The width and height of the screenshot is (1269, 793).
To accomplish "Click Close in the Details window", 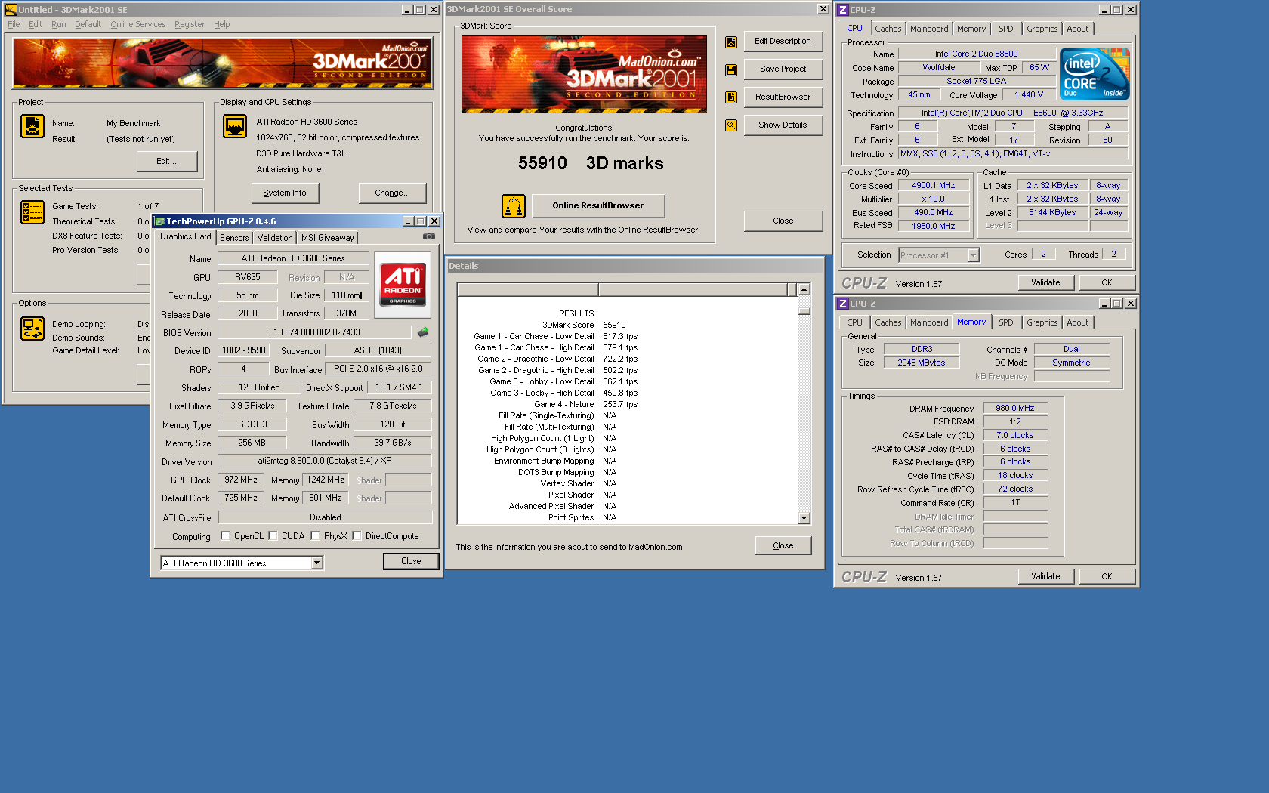I will tap(783, 545).
